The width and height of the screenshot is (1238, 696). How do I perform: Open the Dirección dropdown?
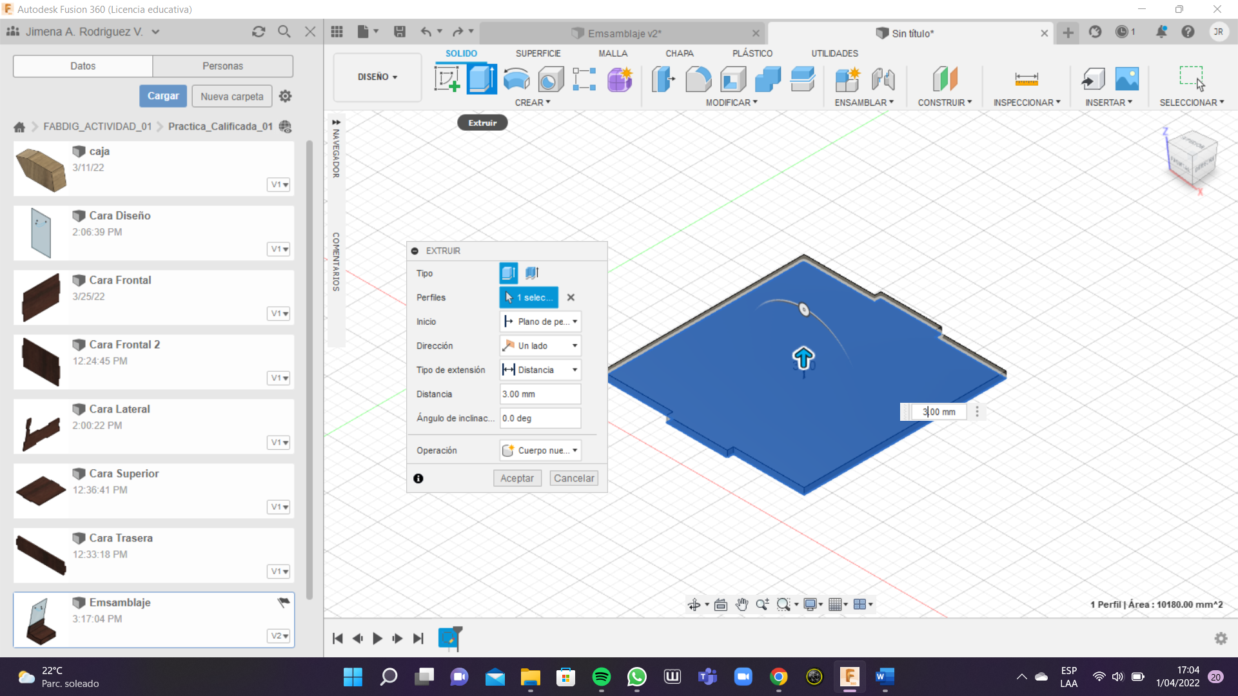[x=540, y=346]
